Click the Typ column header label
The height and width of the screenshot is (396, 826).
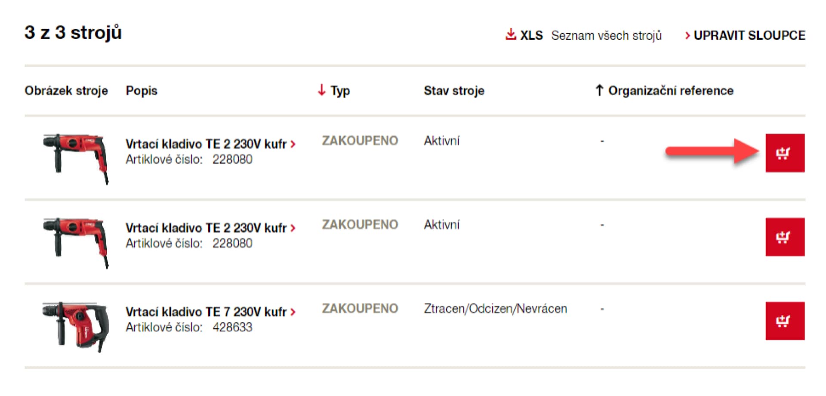pos(340,91)
